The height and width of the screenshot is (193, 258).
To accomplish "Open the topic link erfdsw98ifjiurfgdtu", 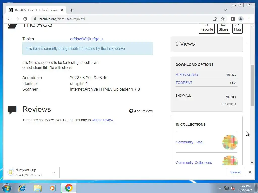I will click(x=86, y=39).
